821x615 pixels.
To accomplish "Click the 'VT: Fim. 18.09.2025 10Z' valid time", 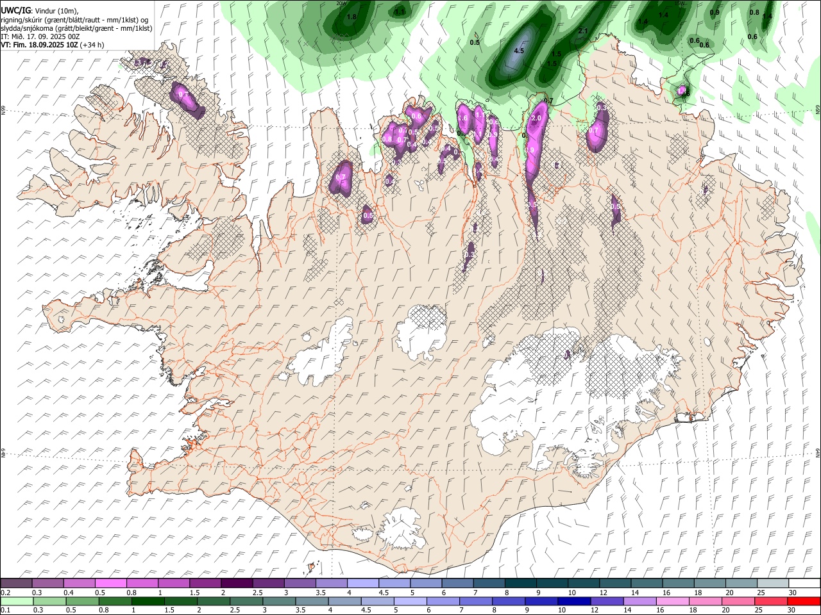I will [x=39, y=45].
